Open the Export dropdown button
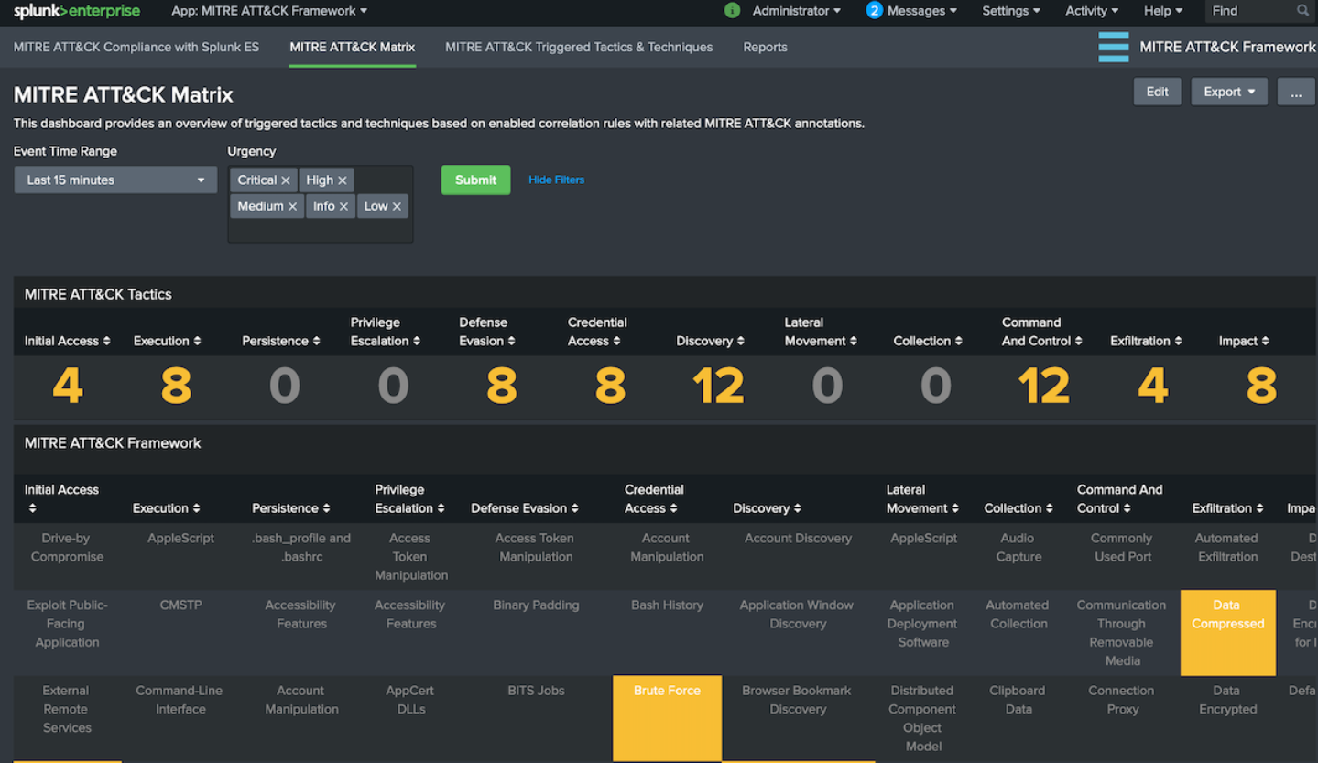Viewport: 1318px width, 763px height. point(1229,92)
